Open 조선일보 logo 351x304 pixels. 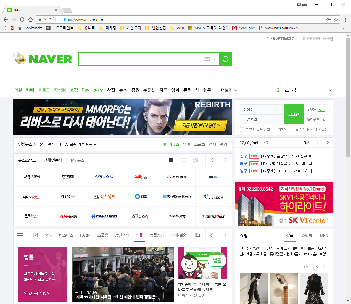[177, 177]
